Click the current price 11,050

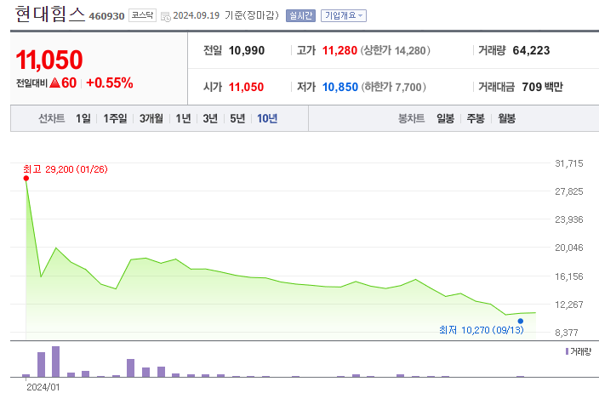[49, 60]
